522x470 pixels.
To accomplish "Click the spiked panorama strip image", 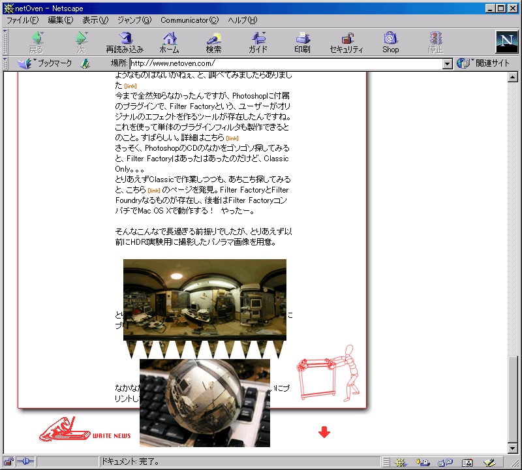I will [x=205, y=350].
